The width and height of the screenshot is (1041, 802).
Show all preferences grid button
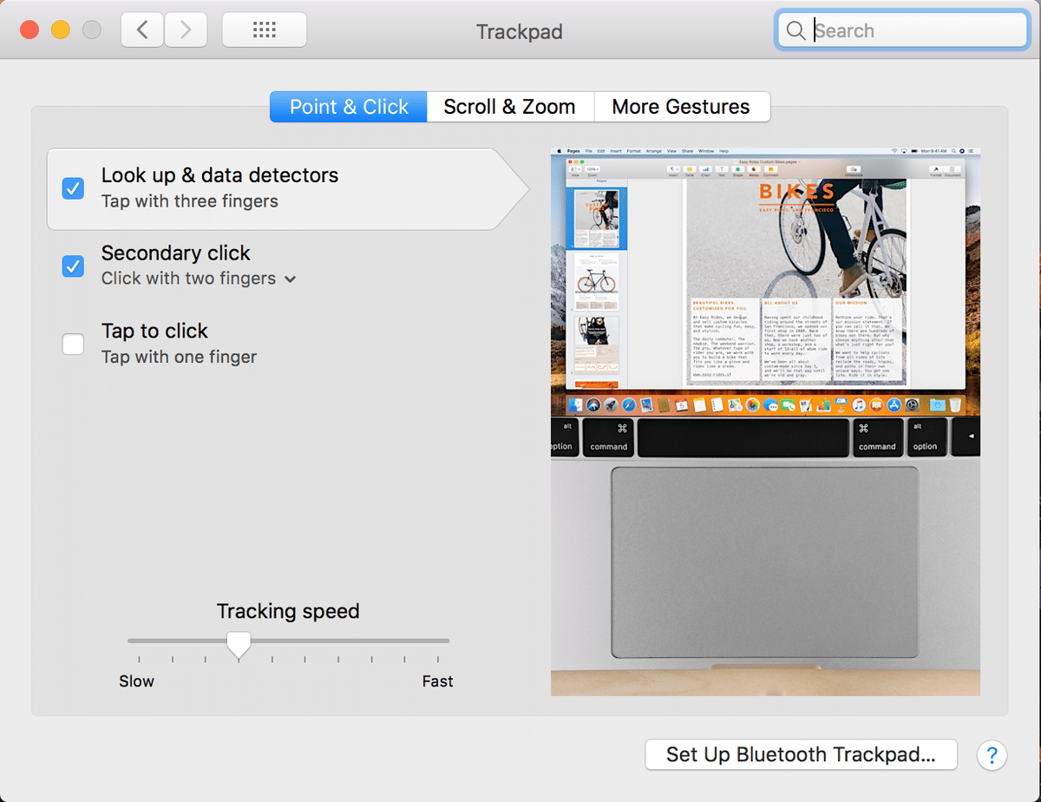pyautogui.click(x=264, y=30)
